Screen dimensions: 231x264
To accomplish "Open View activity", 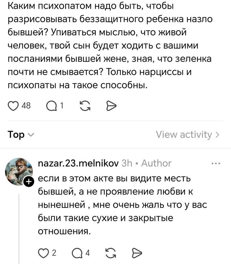I will (187, 135).
